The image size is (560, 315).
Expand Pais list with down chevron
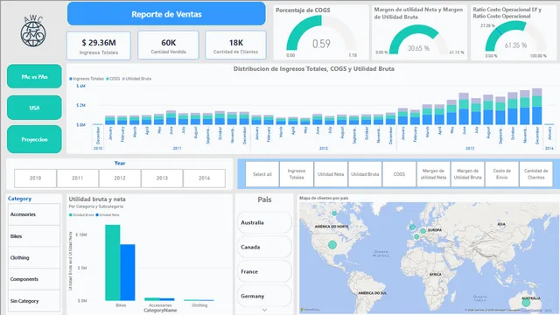point(264,310)
